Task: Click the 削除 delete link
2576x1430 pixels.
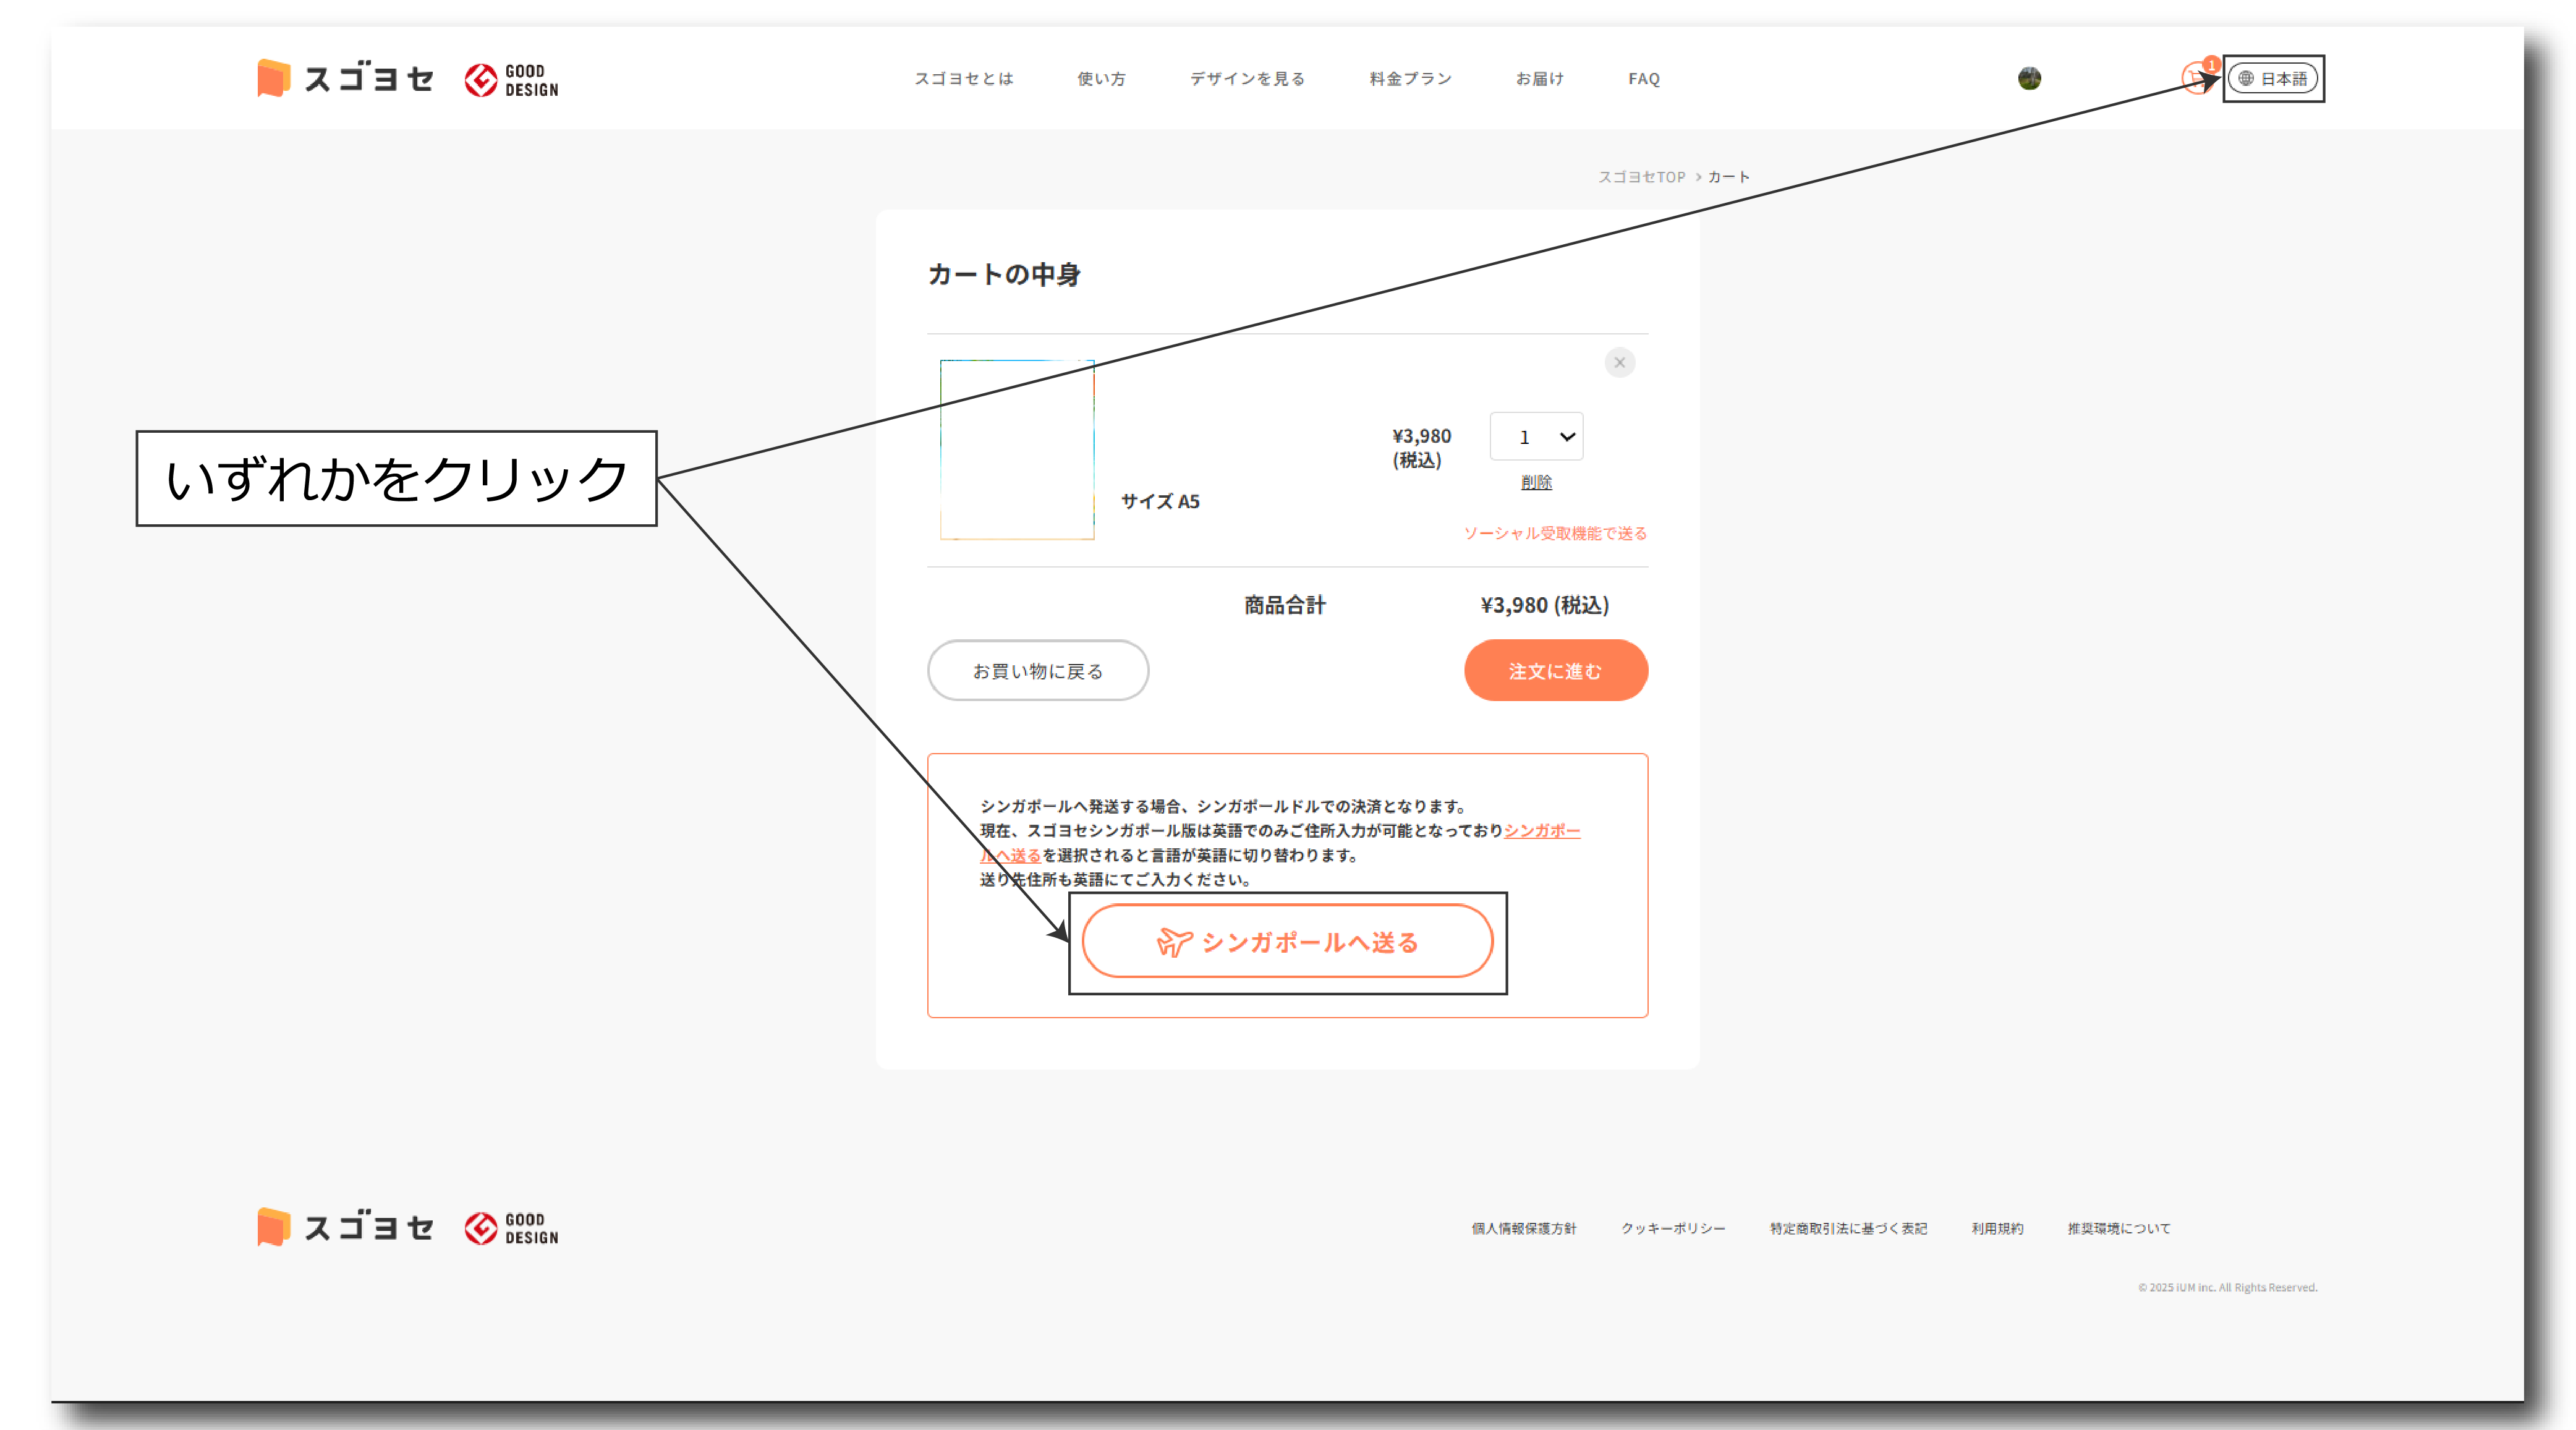Action: pos(1536,482)
